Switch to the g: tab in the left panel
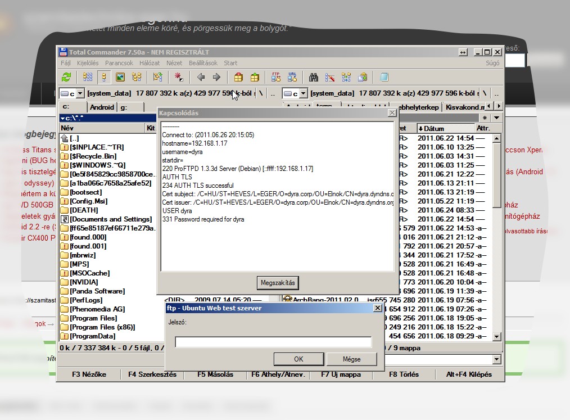This screenshot has width=570, height=420. 130,107
